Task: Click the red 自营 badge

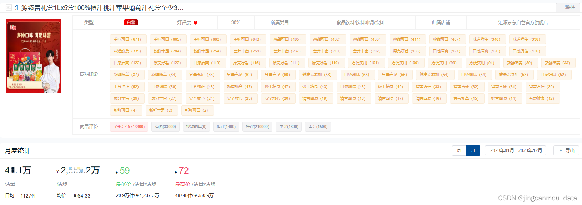Action: [x=131, y=22]
